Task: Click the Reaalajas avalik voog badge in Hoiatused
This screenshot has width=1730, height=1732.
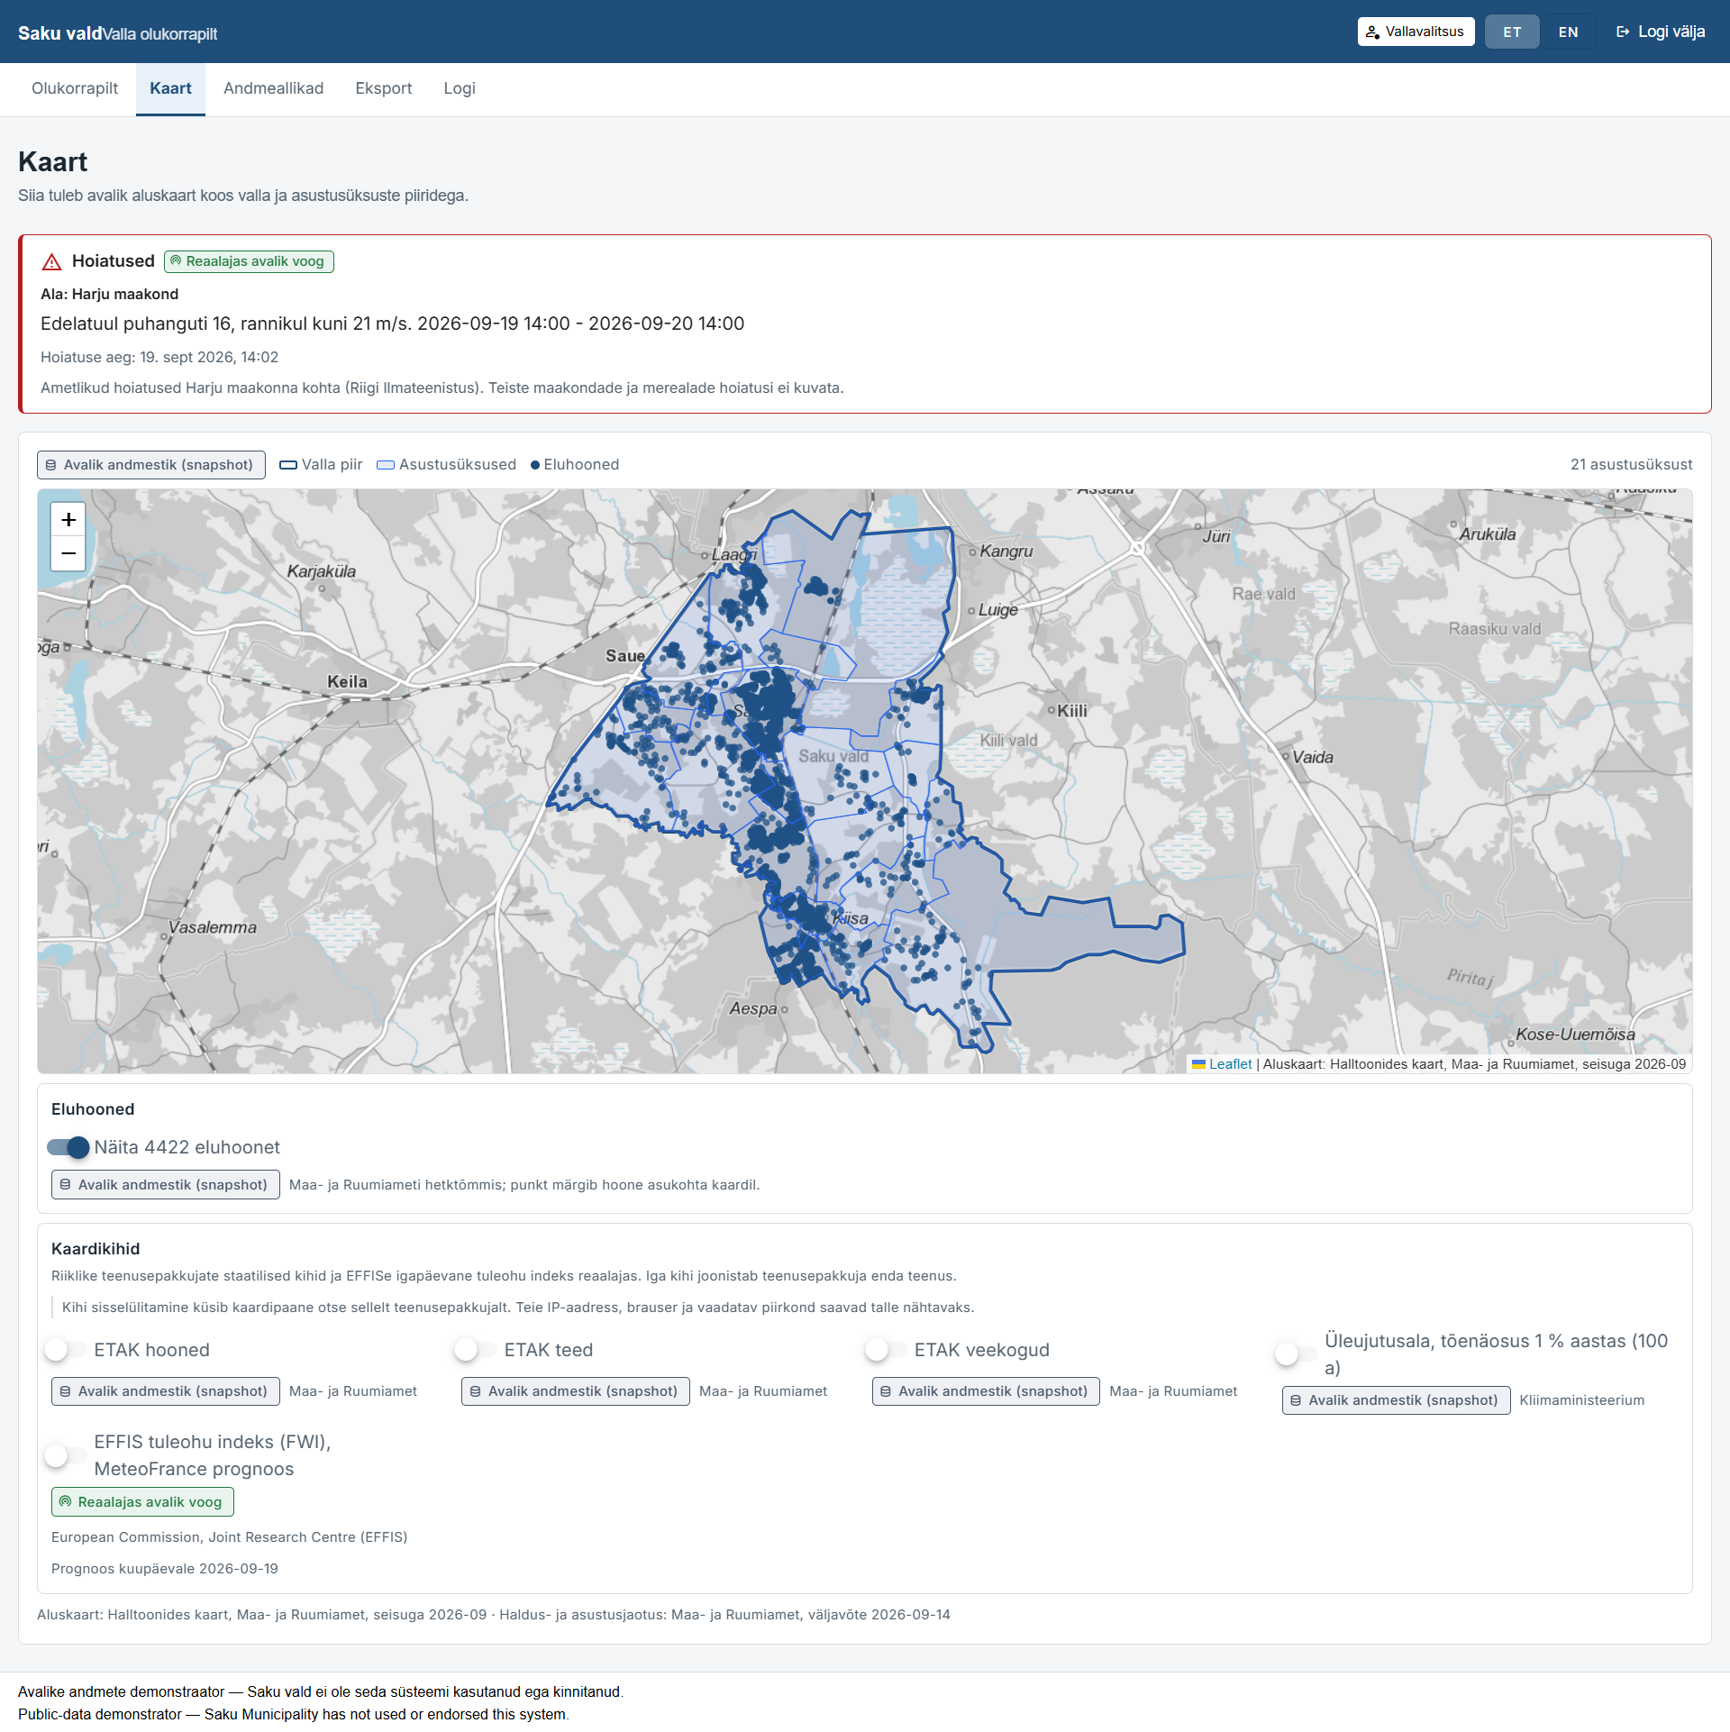Action: tap(249, 261)
